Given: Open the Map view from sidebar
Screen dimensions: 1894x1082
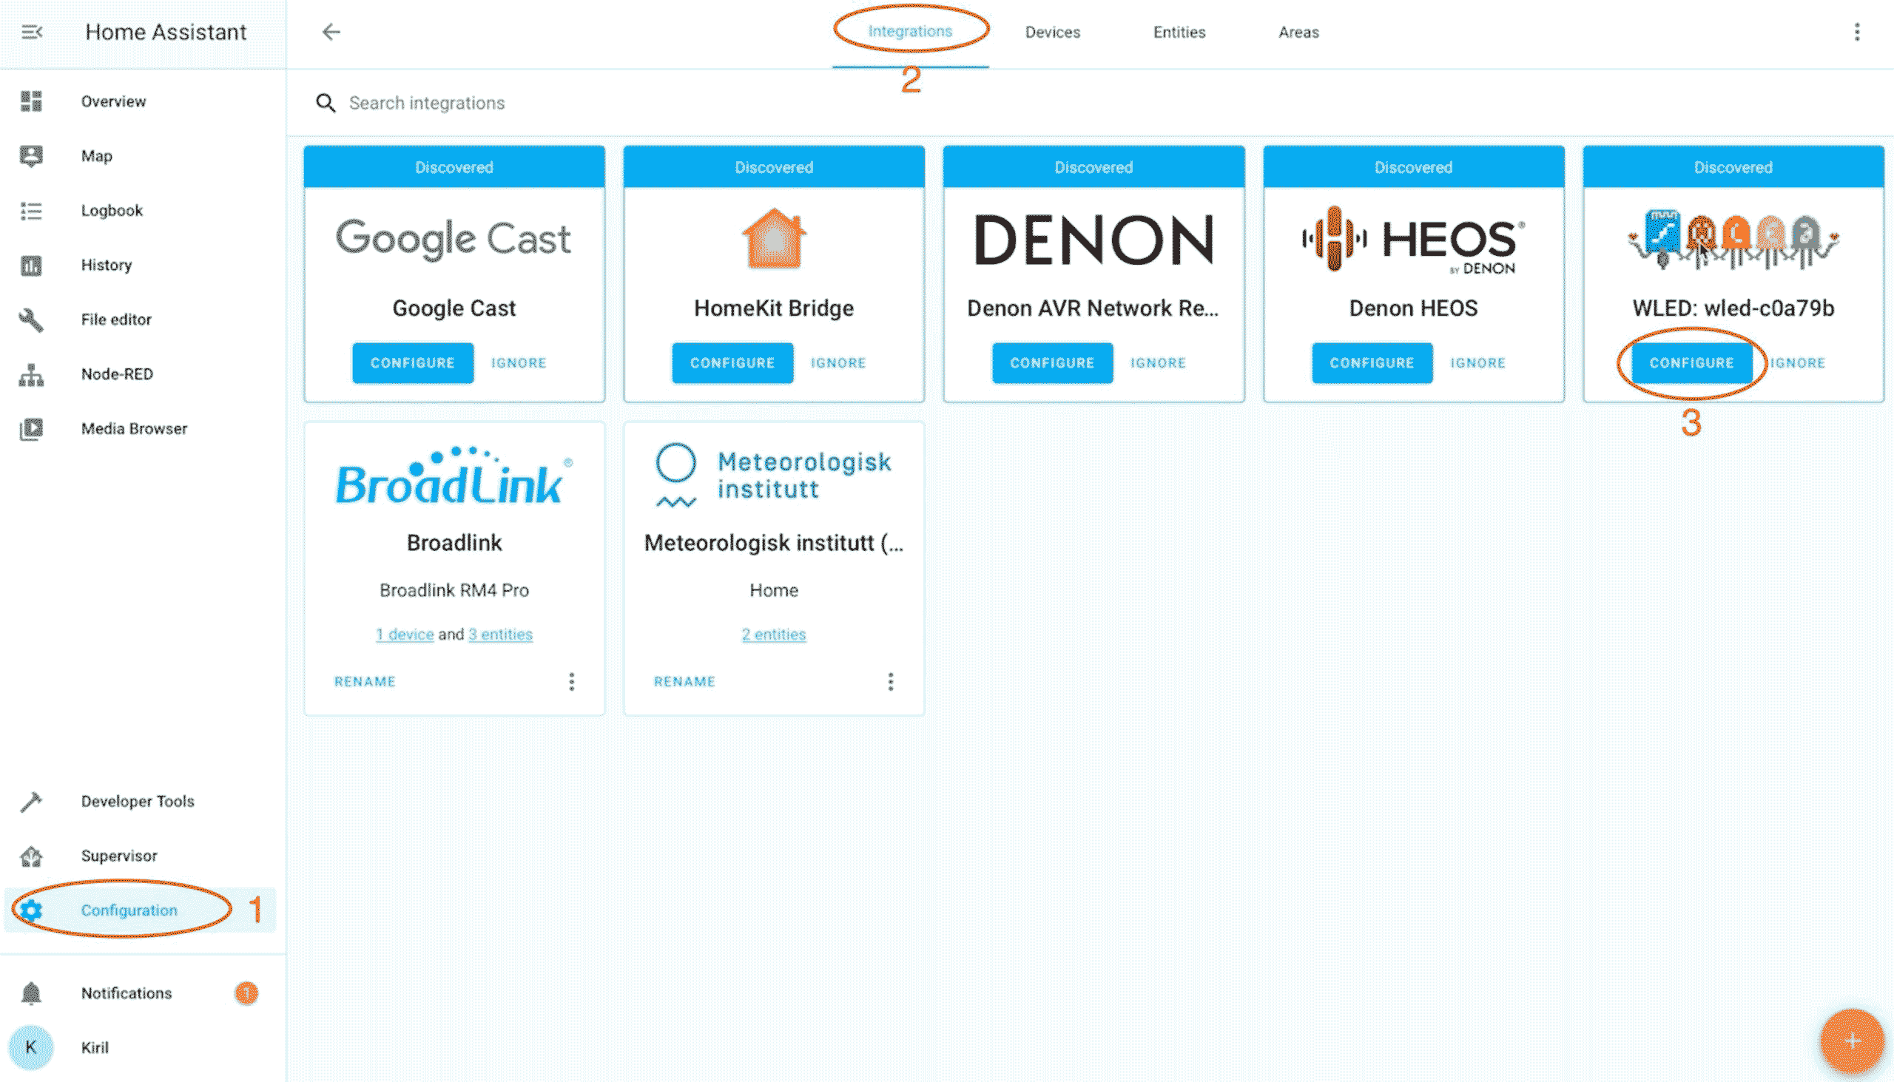Looking at the screenshot, I should click(x=97, y=155).
